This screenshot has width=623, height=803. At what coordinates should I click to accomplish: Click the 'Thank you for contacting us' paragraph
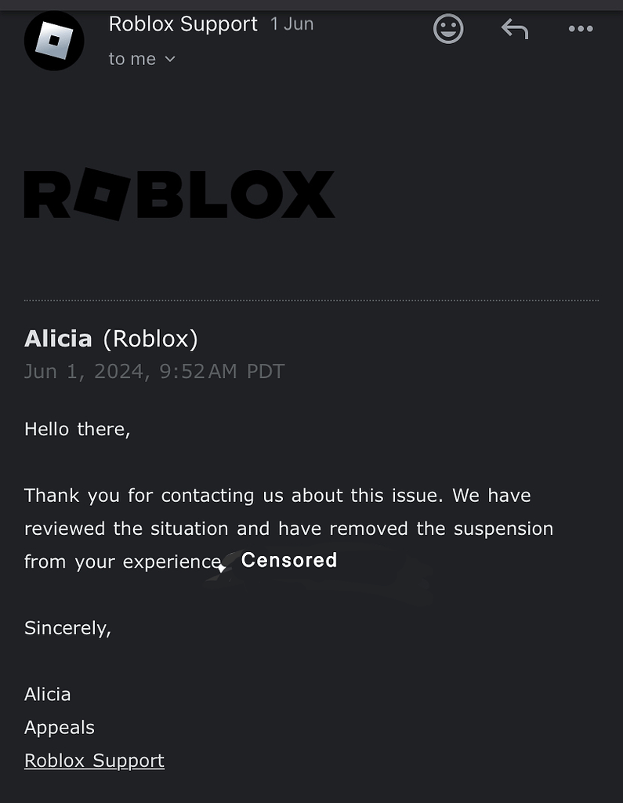(x=288, y=529)
